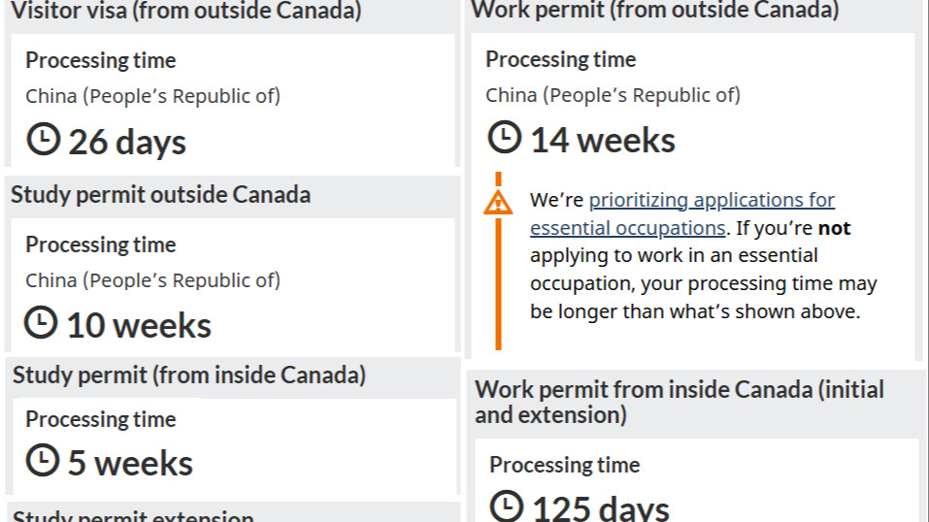Click the clock icon beside 26 days
The width and height of the screenshot is (929, 522).
[x=44, y=140]
